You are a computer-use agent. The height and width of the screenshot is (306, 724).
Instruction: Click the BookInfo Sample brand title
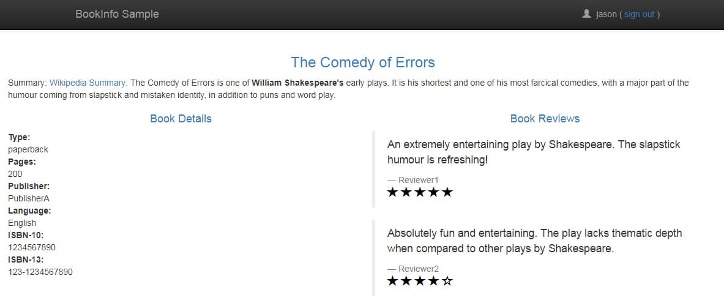pyautogui.click(x=118, y=14)
